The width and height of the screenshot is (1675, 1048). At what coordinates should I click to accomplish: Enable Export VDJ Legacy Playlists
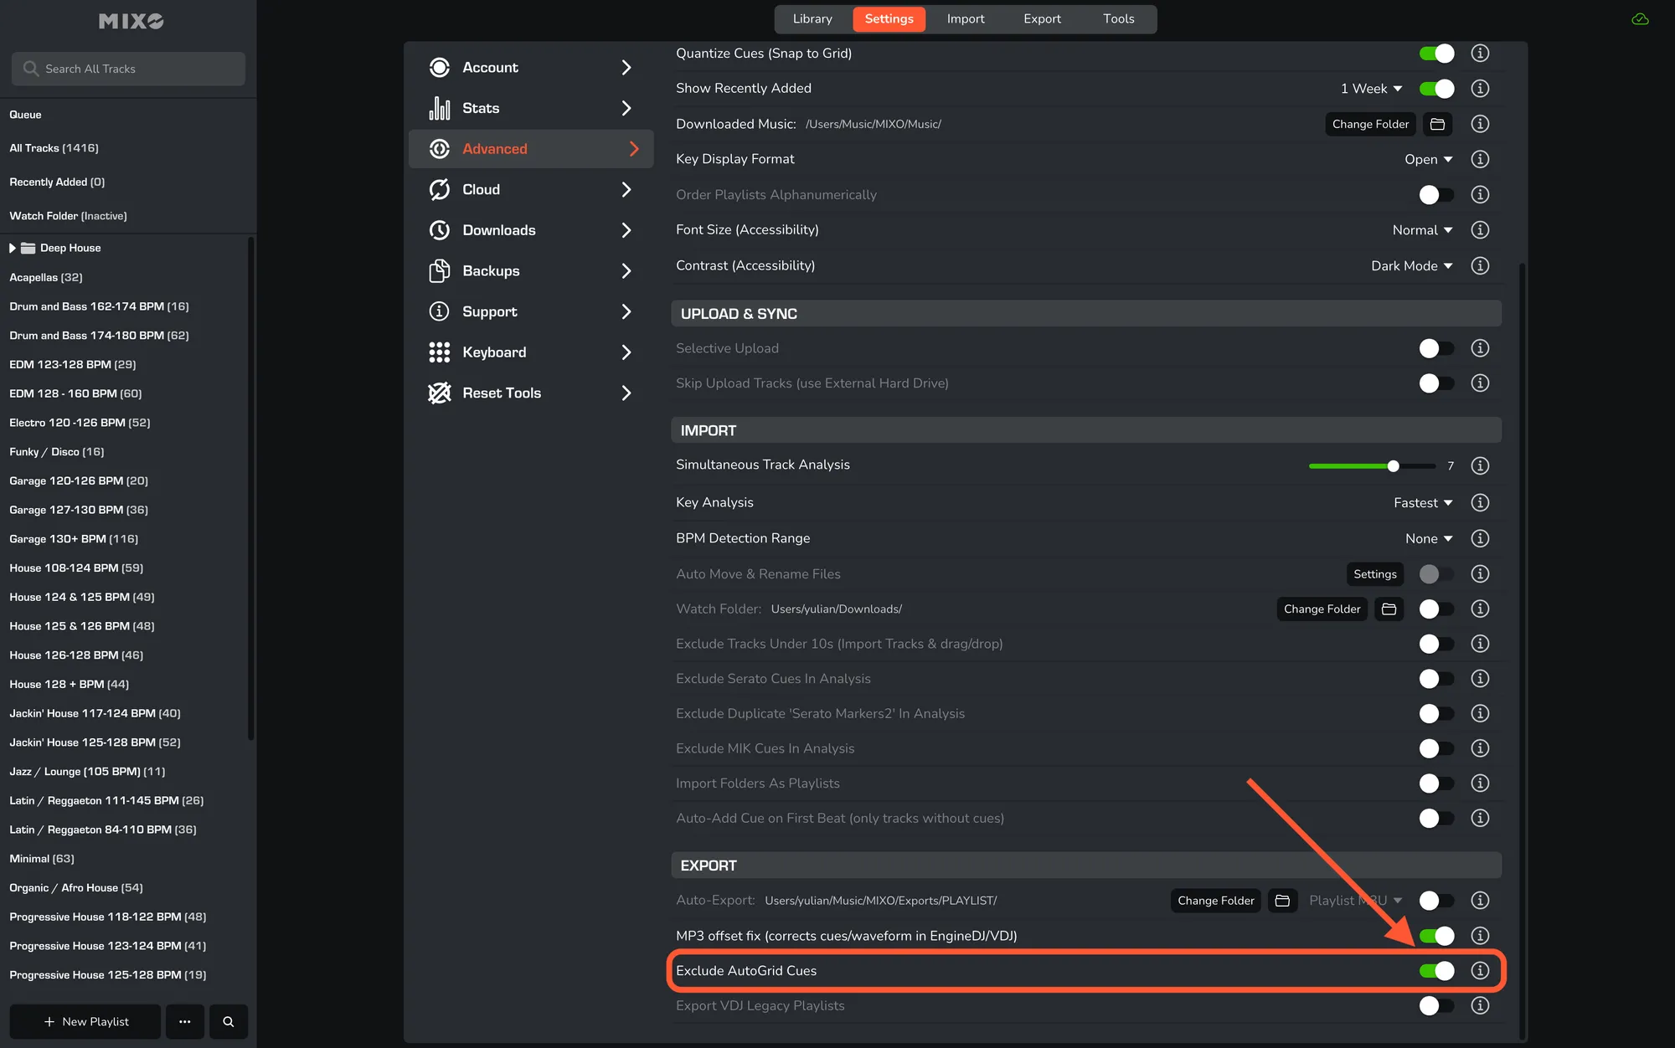[1436, 1006]
